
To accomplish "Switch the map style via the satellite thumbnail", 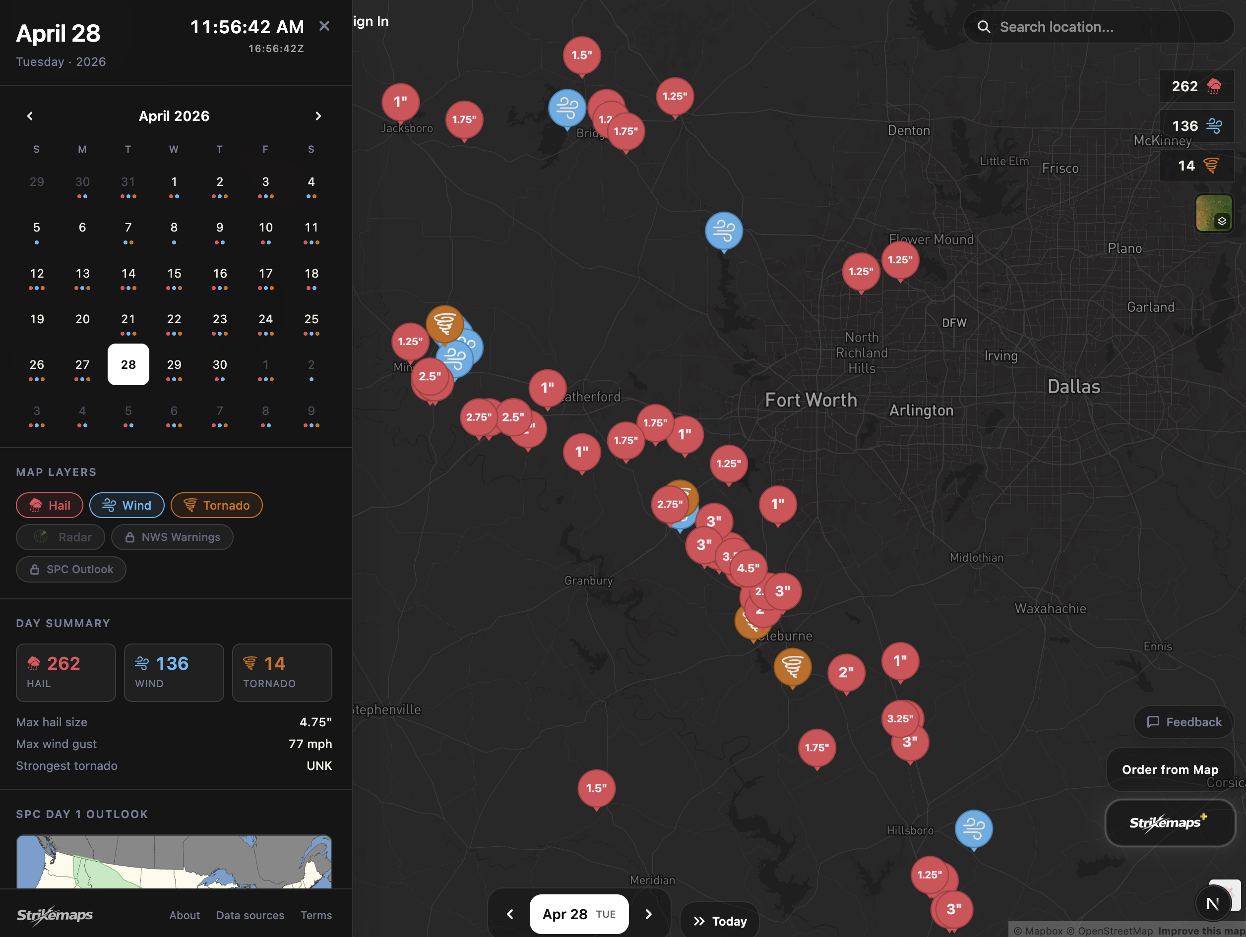I will click(x=1214, y=213).
